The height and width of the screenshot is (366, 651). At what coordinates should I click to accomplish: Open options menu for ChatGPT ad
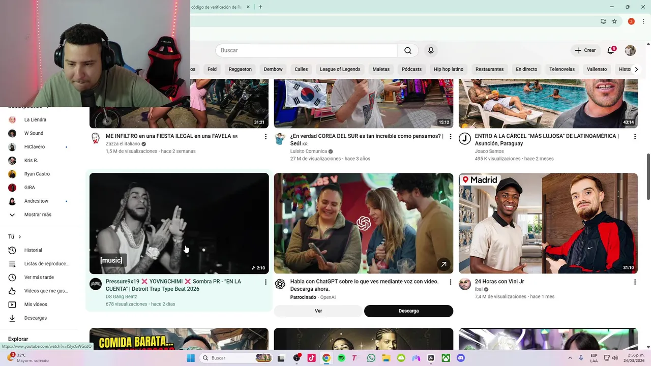point(450,282)
